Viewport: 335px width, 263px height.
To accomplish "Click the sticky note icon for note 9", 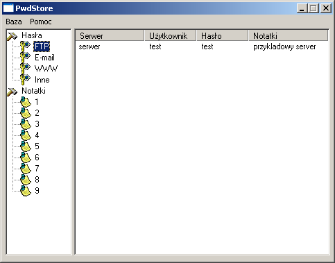I will tap(26, 191).
